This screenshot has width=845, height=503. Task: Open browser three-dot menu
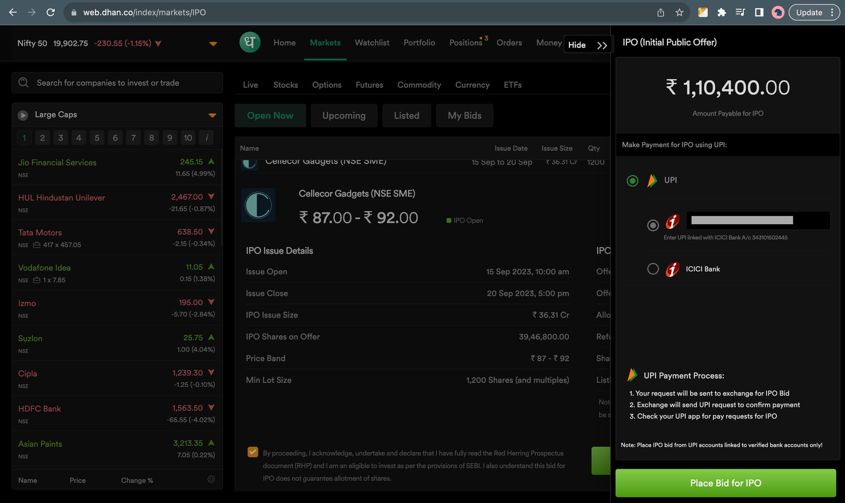pos(832,12)
